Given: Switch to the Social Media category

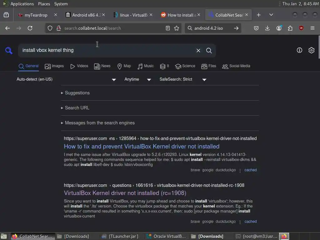Looking at the screenshot, I should [236, 66].
